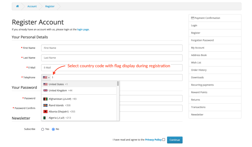Choose United Kingdom +44 from country list

click(60, 90)
